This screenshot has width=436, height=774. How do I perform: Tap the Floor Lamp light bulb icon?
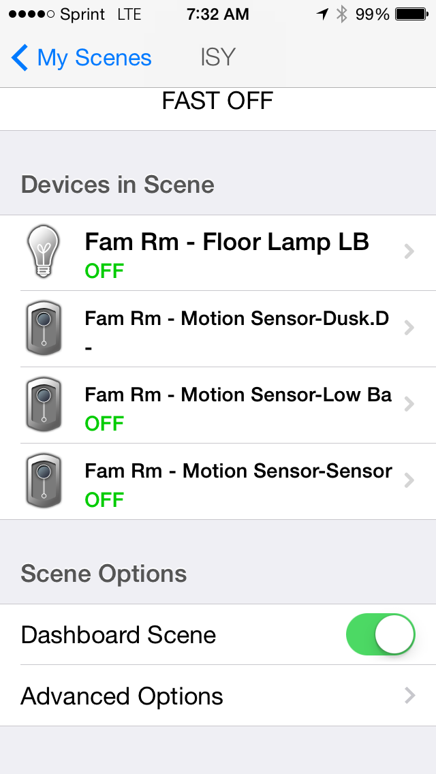pyautogui.click(x=43, y=252)
